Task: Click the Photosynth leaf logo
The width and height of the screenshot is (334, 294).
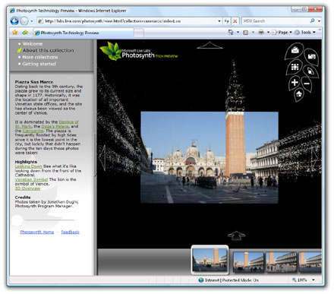Action: click(x=111, y=51)
